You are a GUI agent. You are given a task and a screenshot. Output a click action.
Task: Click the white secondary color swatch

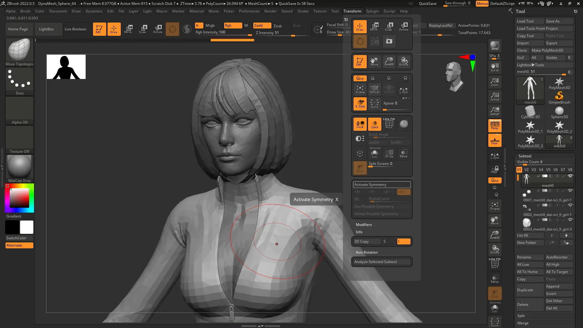(27, 227)
